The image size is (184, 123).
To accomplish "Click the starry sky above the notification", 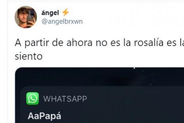I will pos(99,77).
